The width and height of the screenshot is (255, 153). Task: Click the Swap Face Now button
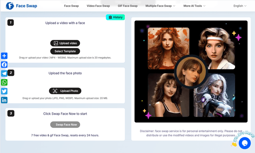point(65,125)
